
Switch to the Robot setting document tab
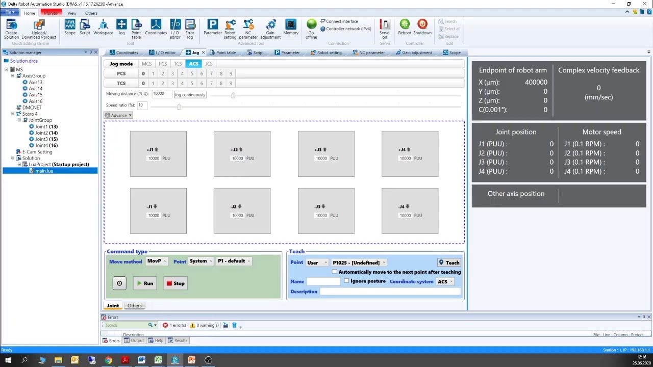[x=326, y=53]
